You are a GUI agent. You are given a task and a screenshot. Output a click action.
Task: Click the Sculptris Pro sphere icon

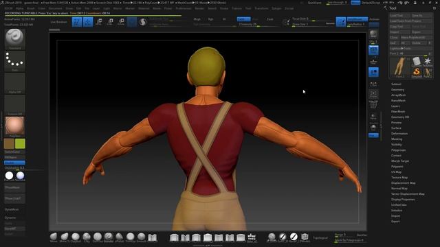[143, 22]
